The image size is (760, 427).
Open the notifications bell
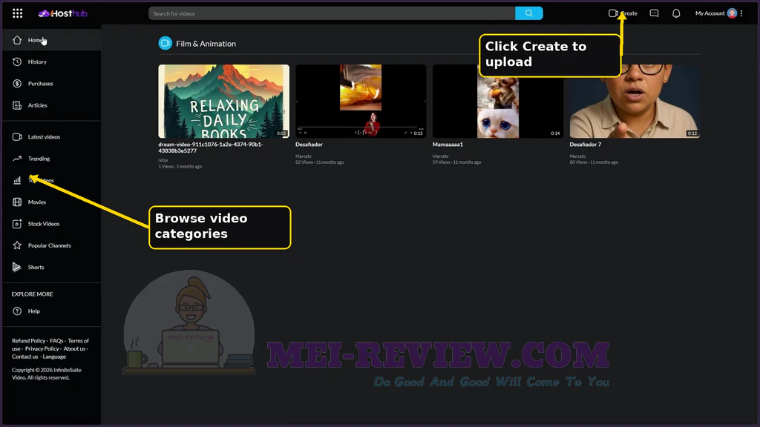(676, 13)
